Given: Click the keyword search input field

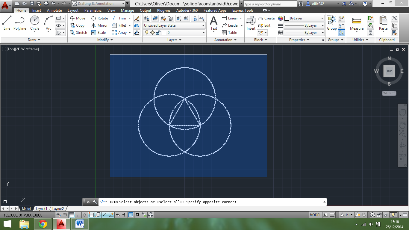Looking at the screenshot, I should pyautogui.click(x=270, y=4).
